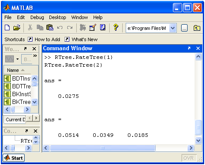Go up one directory level icon

(x=197, y=28)
